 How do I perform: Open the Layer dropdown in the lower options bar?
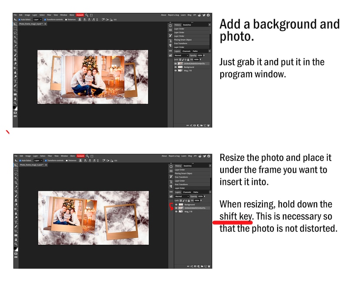click(38, 161)
